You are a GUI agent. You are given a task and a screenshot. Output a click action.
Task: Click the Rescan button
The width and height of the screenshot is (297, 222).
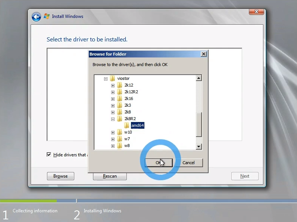point(110,176)
